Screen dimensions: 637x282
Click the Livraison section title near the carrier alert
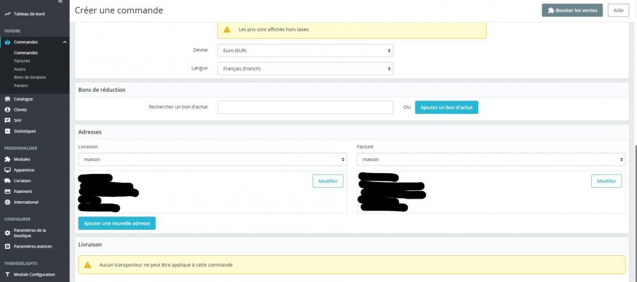point(90,244)
